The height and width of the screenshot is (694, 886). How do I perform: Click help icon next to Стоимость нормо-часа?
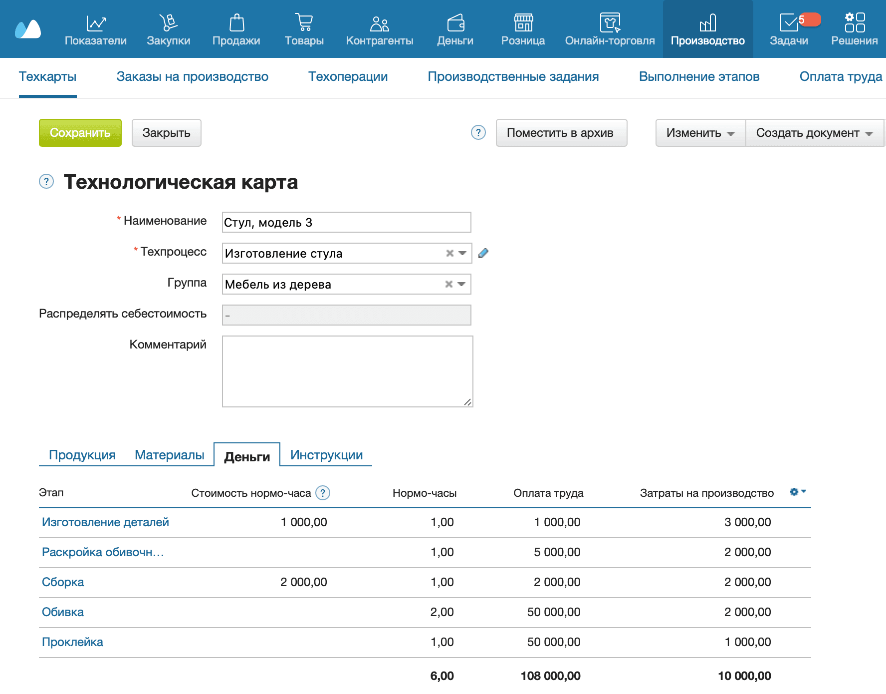pos(323,493)
